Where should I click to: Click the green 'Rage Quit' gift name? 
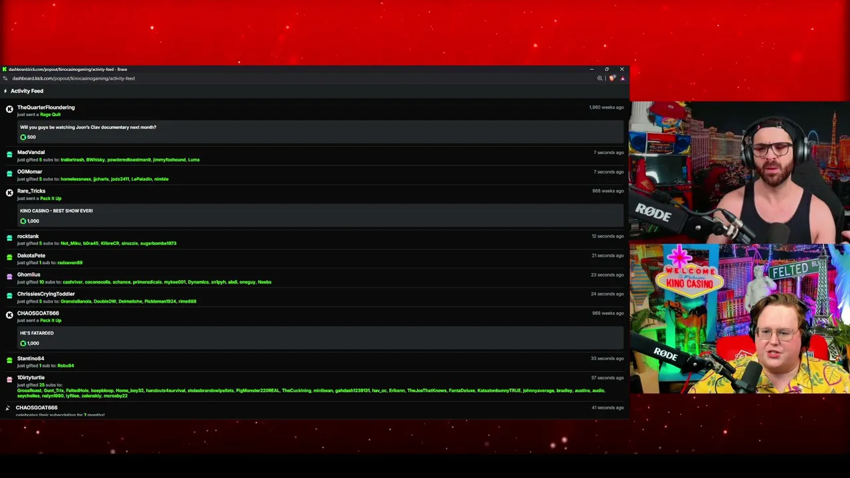tap(50, 115)
